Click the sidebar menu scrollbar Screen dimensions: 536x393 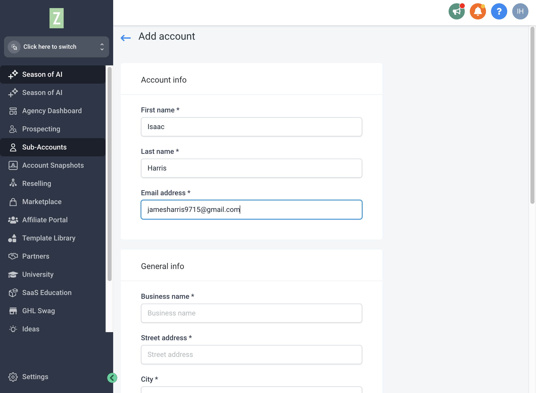(110, 174)
